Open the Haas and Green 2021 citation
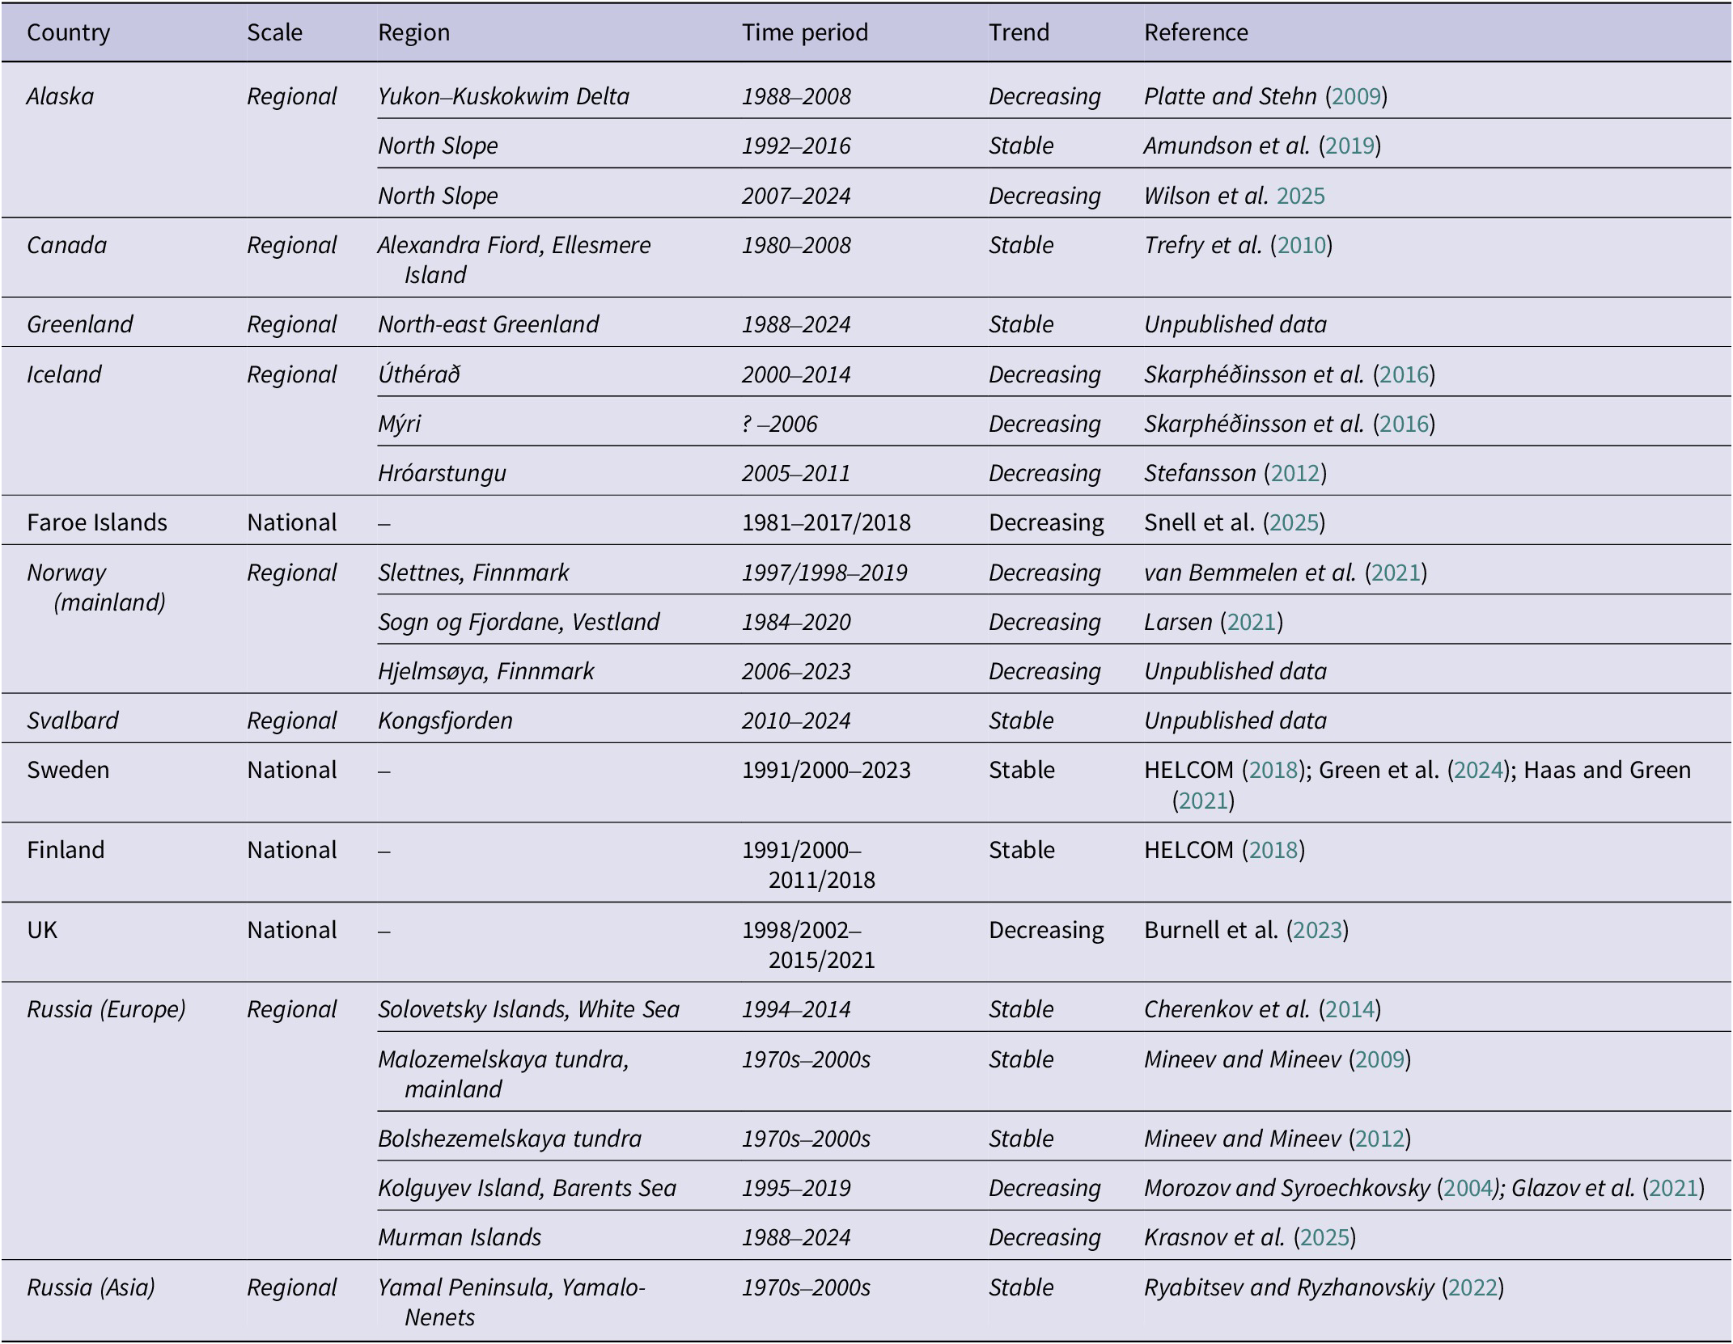1733x1344 pixels. click(1203, 801)
